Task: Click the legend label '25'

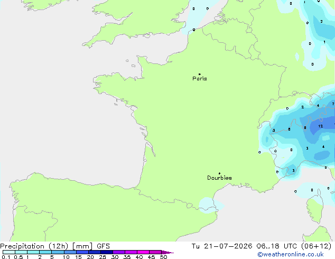Action: (103, 257)
